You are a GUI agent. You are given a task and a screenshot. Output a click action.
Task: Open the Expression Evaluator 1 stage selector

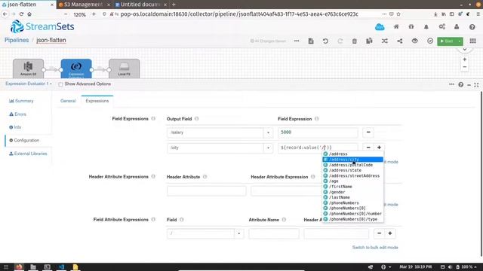(x=29, y=84)
